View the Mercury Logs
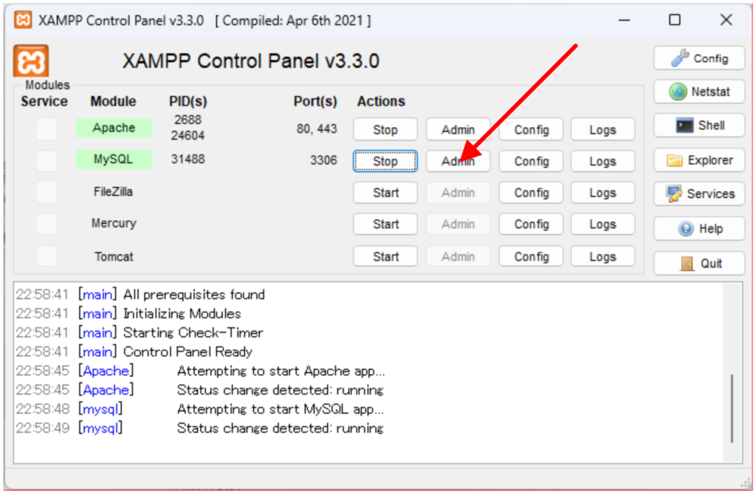This screenshot has width=756, height=494. 602,224
